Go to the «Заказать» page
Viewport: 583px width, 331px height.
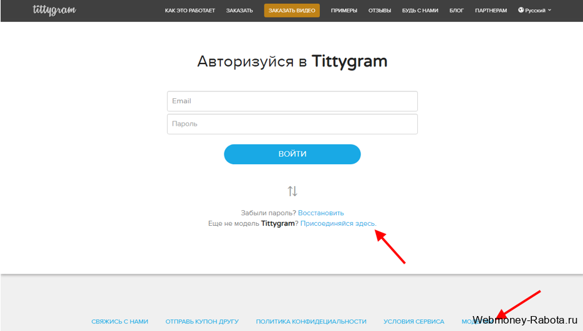239,11
